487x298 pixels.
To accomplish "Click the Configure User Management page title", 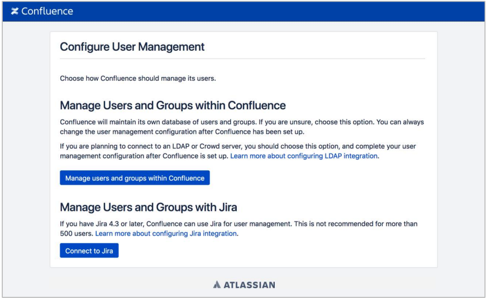I will (132, 47).
